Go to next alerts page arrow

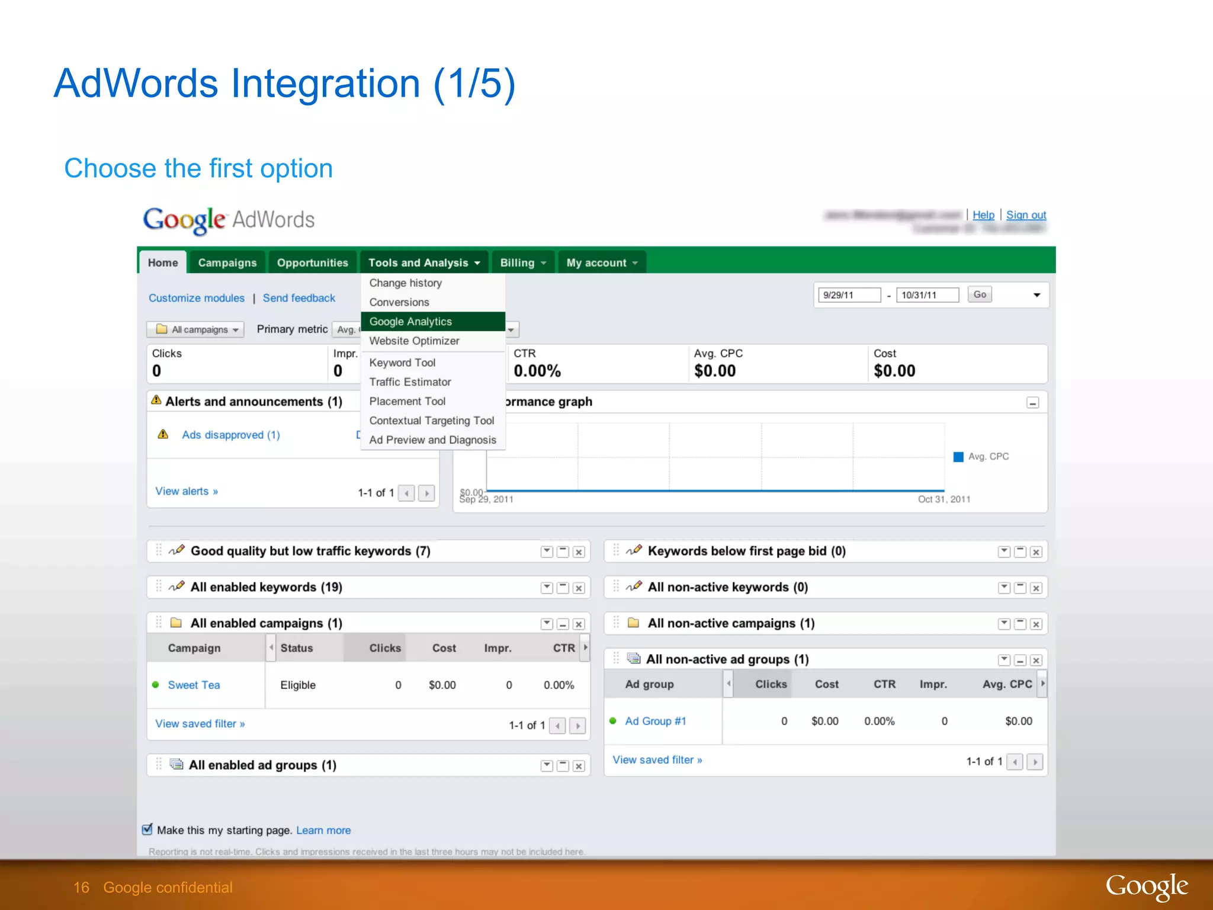point(426,493)
